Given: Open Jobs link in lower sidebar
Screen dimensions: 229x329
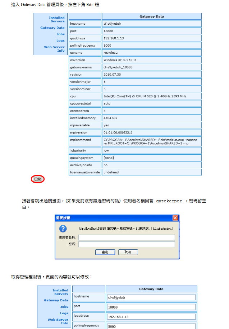Looking at the screenshot, I should 64,307.
